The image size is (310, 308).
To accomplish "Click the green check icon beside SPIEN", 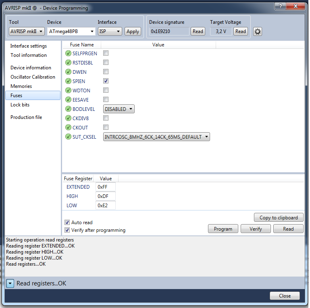I will [68, 81].
